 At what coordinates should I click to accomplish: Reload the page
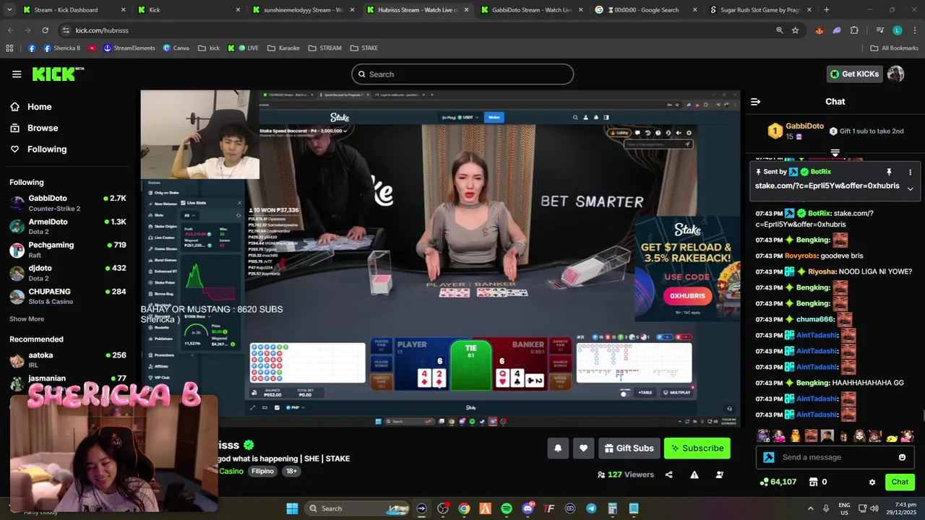tap(45, 30)
